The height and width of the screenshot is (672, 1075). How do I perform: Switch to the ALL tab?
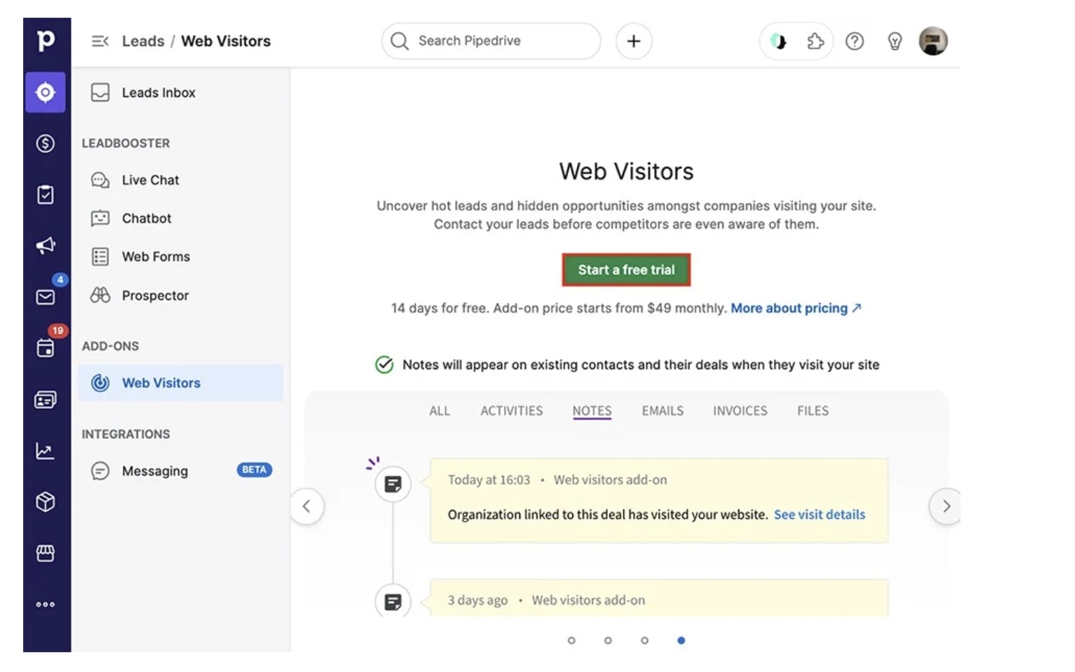click(x=439, y=411)
